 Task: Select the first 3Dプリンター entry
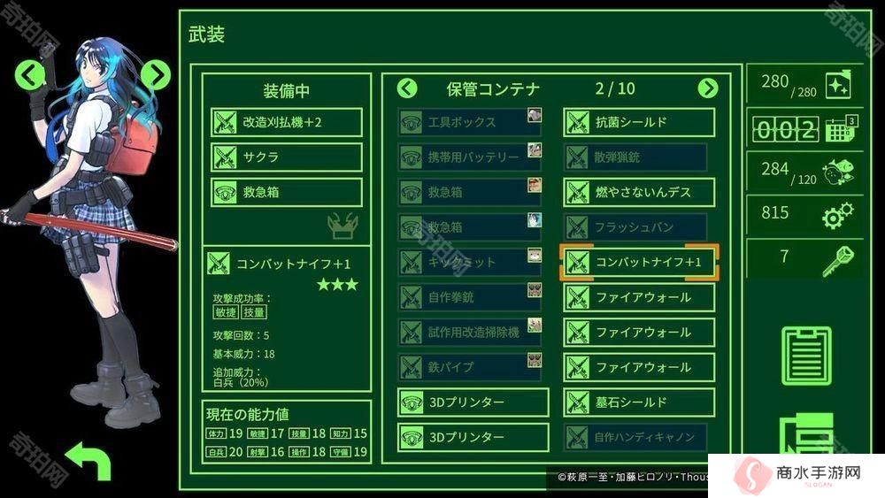(473, 402)
